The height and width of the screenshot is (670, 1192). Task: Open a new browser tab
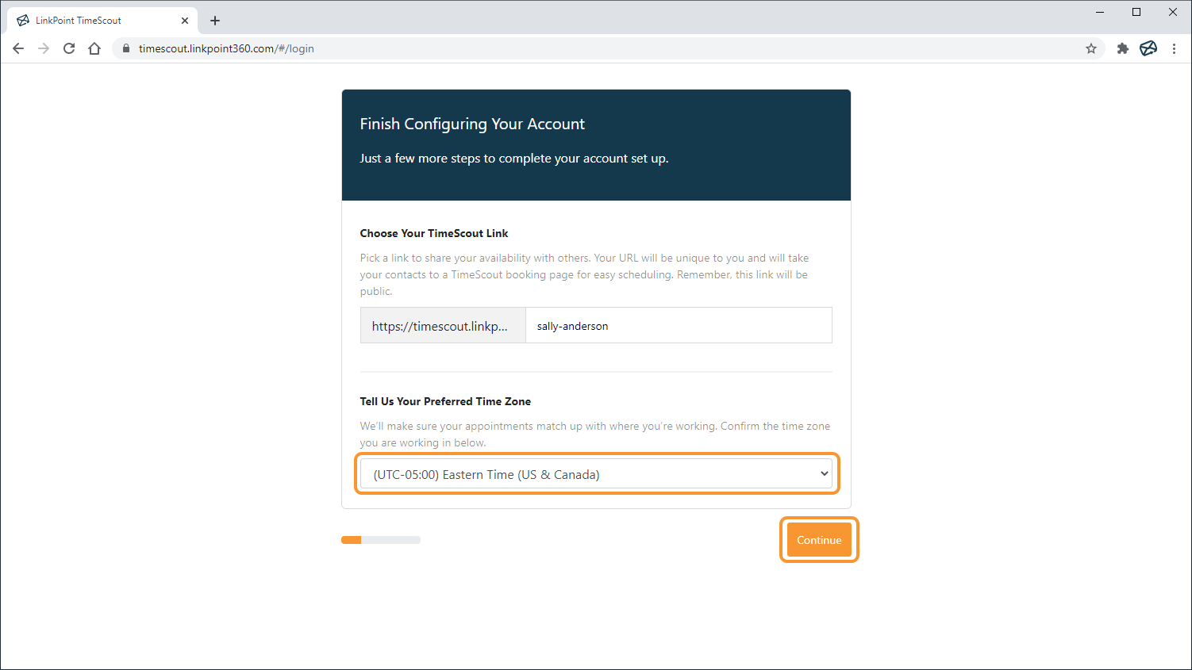click(215, 21)
